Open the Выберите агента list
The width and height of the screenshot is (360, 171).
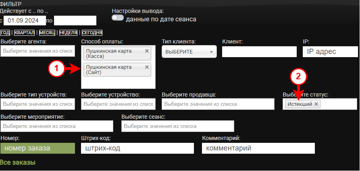37,51
